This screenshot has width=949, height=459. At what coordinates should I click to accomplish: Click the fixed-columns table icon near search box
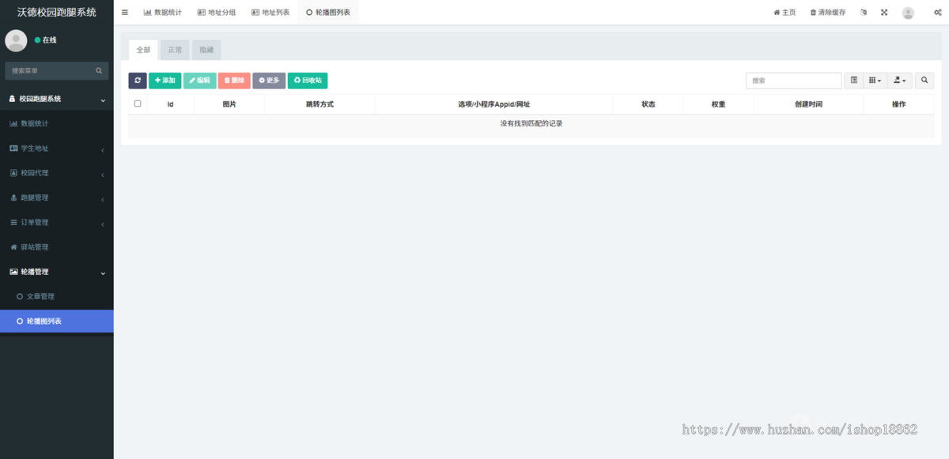point(853,80)
